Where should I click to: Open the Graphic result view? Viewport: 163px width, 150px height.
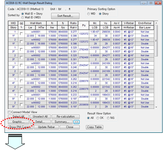pos(18,122)
